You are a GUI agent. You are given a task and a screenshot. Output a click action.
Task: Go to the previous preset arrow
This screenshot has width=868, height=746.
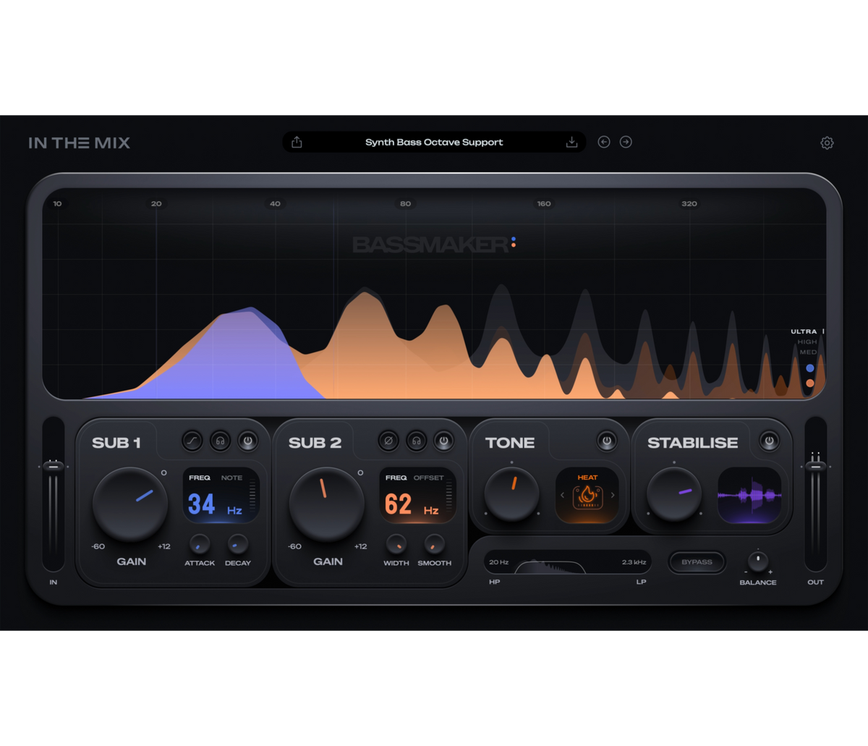(604, 142)
